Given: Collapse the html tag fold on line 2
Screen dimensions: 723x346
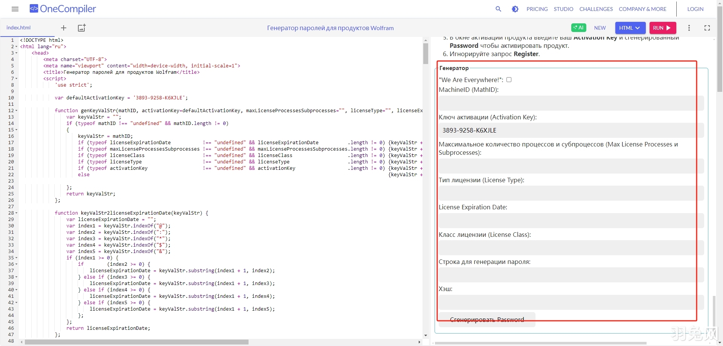Looking at the screenshot, I should (16, 46).
